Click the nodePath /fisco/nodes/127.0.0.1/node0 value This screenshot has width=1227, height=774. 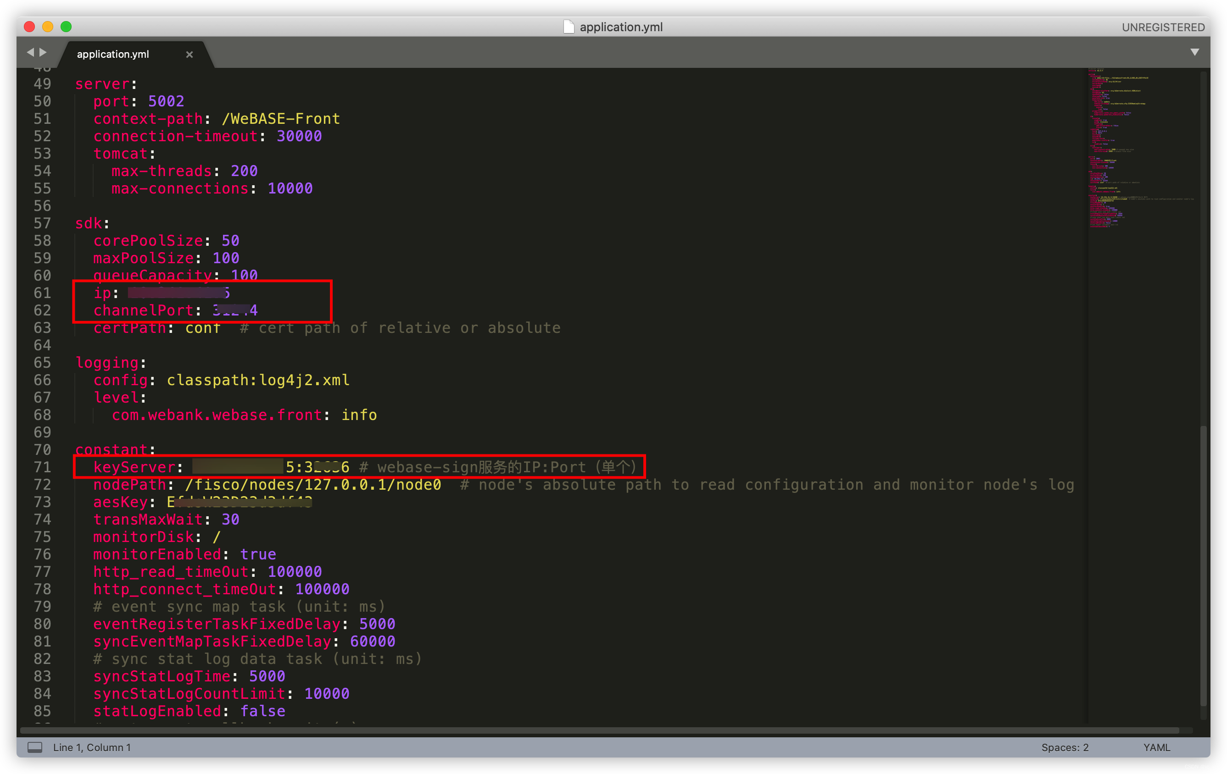point(313,484)
